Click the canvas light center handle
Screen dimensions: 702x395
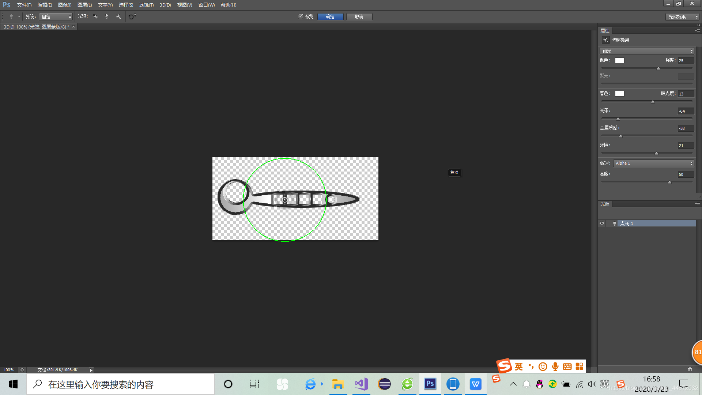[x=285, y=200]
